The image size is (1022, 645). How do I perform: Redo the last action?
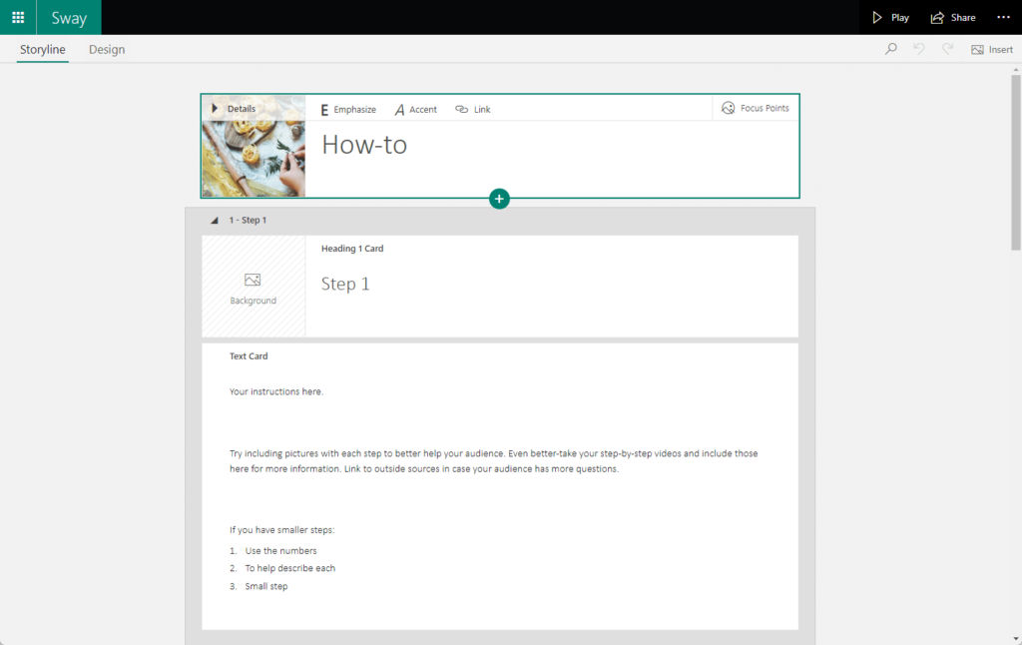948,49
